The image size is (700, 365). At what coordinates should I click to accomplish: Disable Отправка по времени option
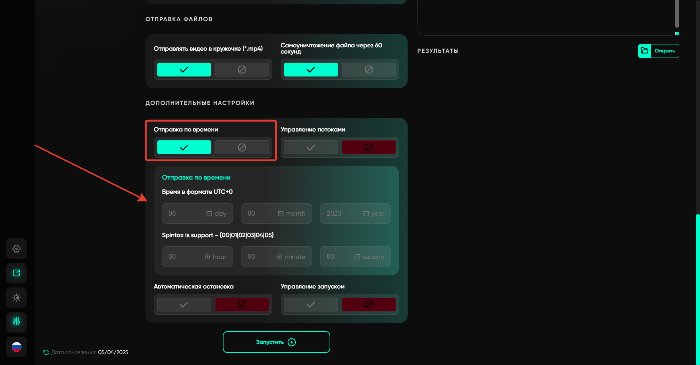242,147
